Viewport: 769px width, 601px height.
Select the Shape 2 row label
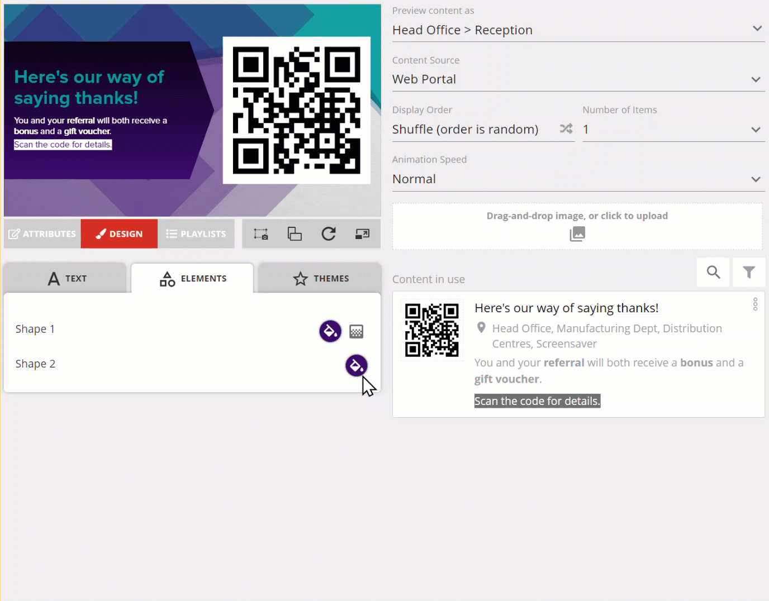35,364
